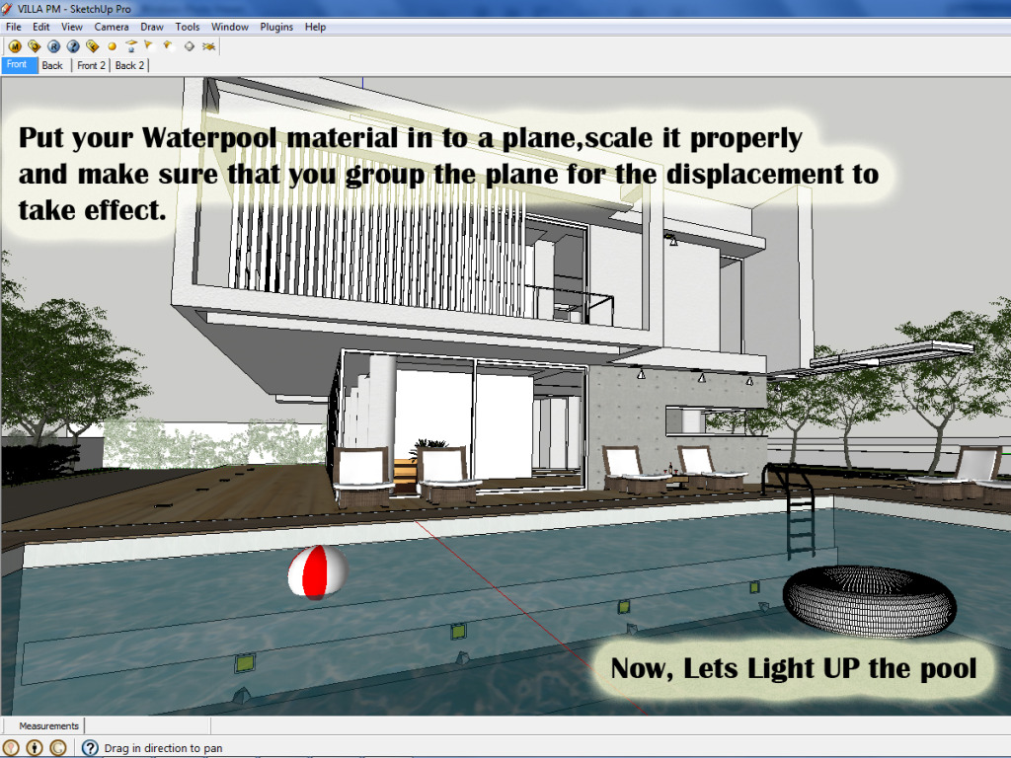1011x758 pixels.
Task: Click the blue V-Ray help icon
Action: point(73,45)
